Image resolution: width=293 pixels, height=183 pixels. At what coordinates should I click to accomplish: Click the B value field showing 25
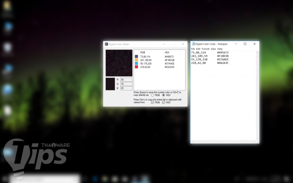126,88
